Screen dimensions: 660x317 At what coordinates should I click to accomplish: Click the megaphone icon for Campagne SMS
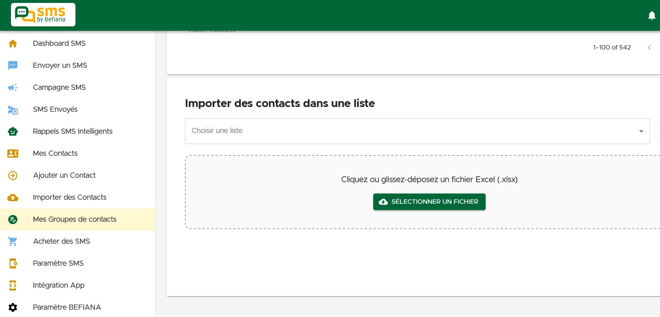pos(13,88)
